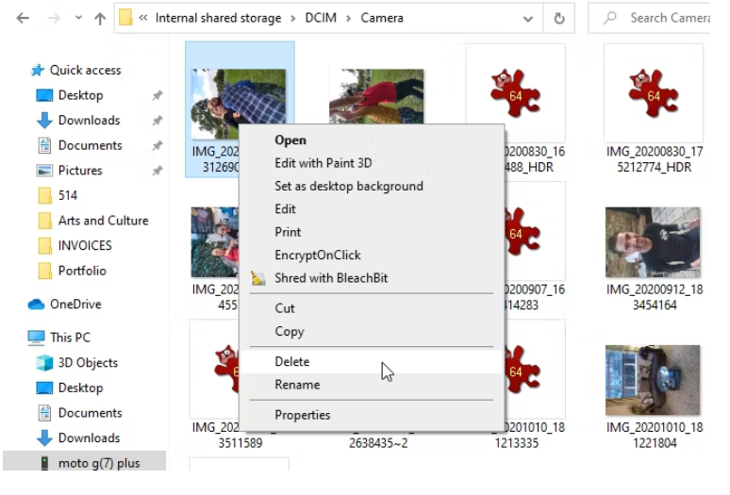Select 3D Objects in navigation pane

88,363
